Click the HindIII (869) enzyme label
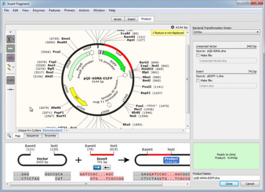The image size is (265, 192). [x=152, y=69]
